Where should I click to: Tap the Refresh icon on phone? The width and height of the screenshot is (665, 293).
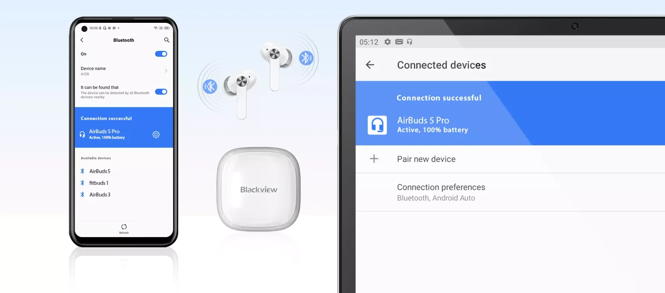(124, 227)
